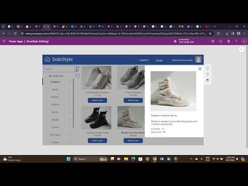Select the Sneakers category
This screenshot has width=248, height=186.
tap(55, 82)
